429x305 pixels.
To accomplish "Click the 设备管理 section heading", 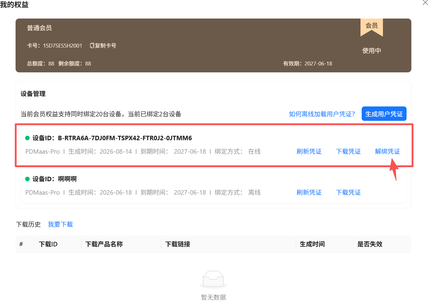I will pyautogui.click(x=33, y=94).
